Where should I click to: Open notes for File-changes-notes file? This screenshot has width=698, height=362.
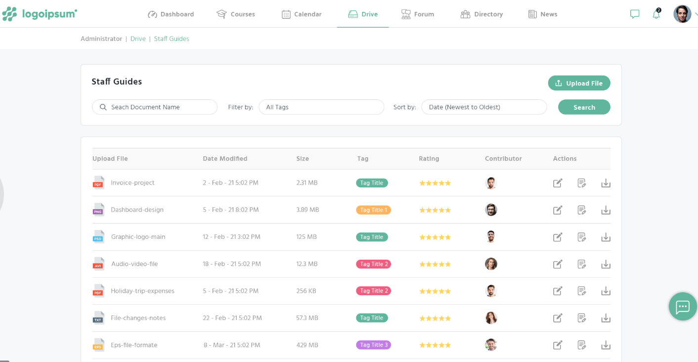coord(582,318)
